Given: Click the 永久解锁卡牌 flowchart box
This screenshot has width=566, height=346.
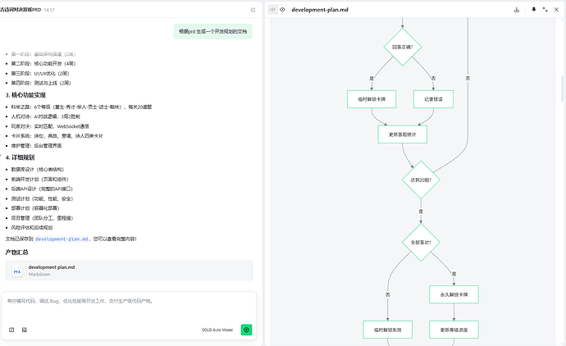Looking at the screenshot, I should 454,294.
